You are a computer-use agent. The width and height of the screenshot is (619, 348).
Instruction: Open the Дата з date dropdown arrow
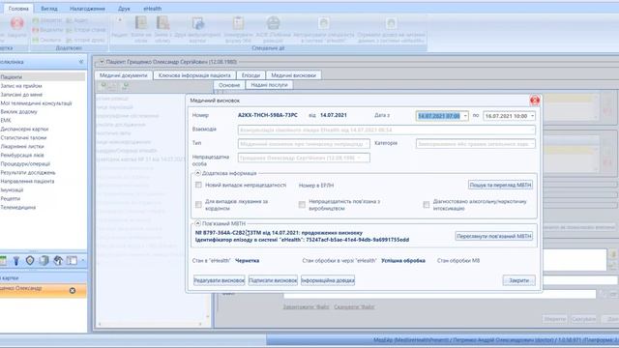[x=465, y=116]
